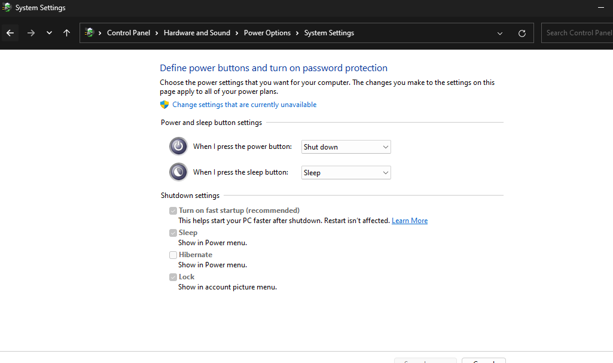Click the Control Panel address bar icon
This screenshot has height=363, width=613.
[90, 33]
